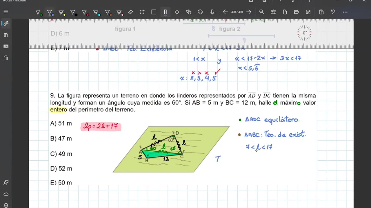
Task: Click handwritten 'ΔADC equilátero' note
Action: (272, 120)
